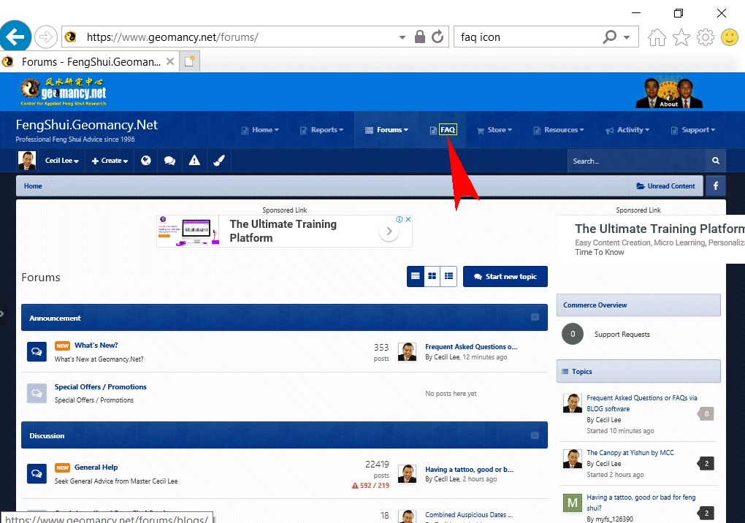The width and height of the screenshot is (745, 523).
Task: Open the Facebook icon link
Action: coord(715,186)
